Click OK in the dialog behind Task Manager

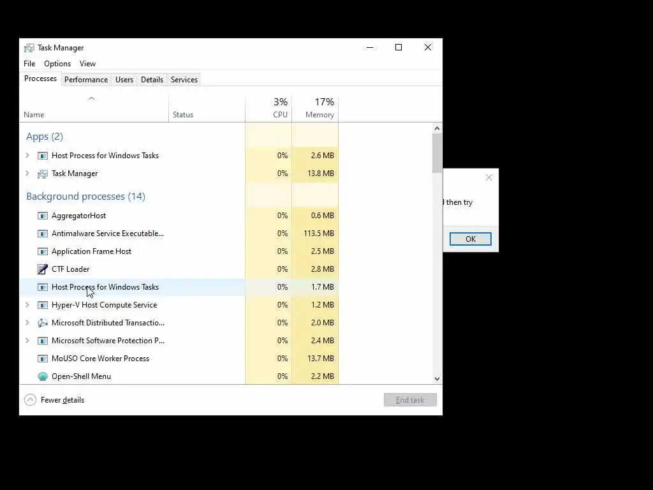[x=471, y=239]
